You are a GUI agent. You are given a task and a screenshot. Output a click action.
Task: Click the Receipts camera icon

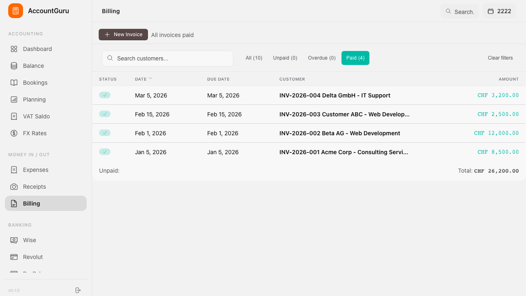(14, 187)
